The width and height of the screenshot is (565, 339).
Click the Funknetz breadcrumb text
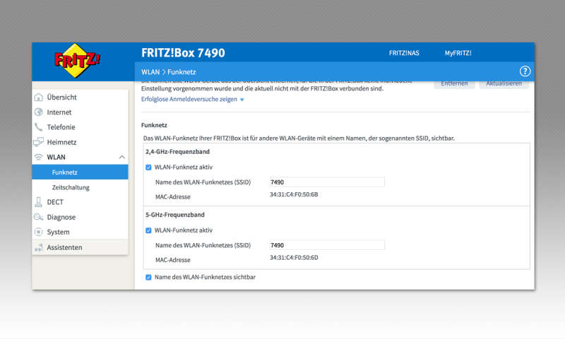[182, 72]
